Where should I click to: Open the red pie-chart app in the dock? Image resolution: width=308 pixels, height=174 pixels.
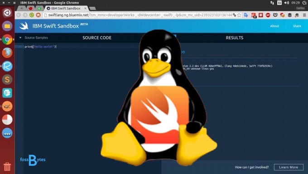tap(7, 120)
